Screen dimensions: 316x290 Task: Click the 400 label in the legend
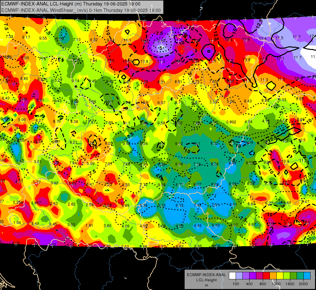[249, 284]
